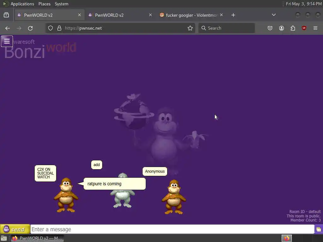Open the Firefox account icon
This screenshot has height=242, width=323.
tap(281, 28)
